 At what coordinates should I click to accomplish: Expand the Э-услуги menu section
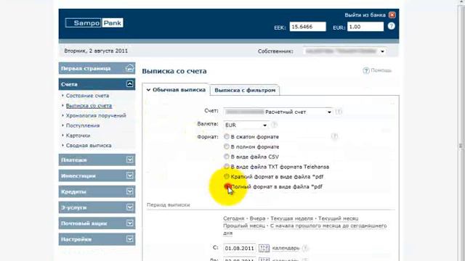129,207
